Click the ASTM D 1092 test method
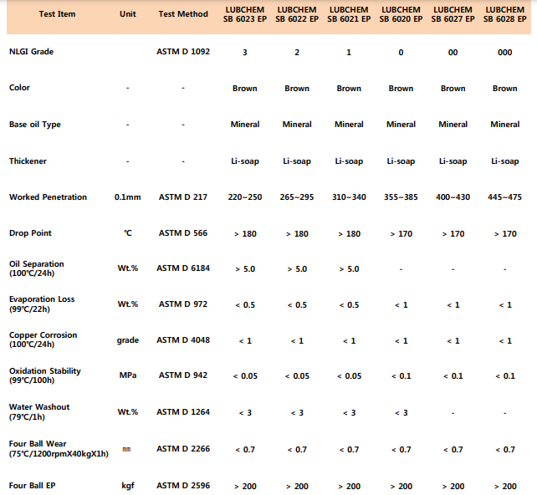Screen dimensions: 537x495 pyautogui.click(x=183, y=52)
